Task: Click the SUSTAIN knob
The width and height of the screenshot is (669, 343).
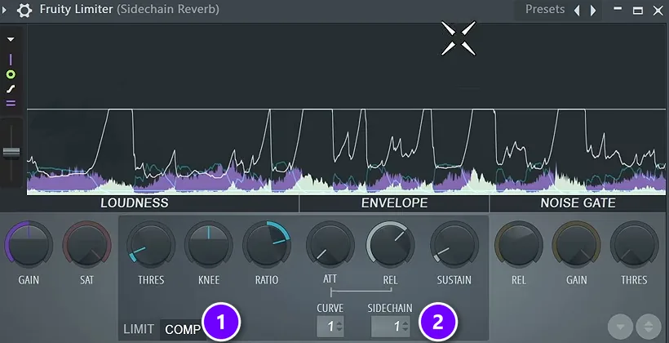Action: [454, 245]
